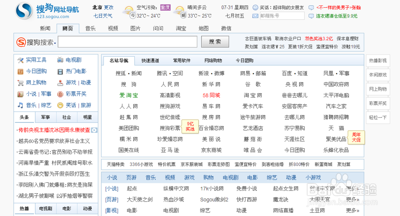400x216 pixels.
Task: Open the 起点 novel site link
Action: (132, 188)
